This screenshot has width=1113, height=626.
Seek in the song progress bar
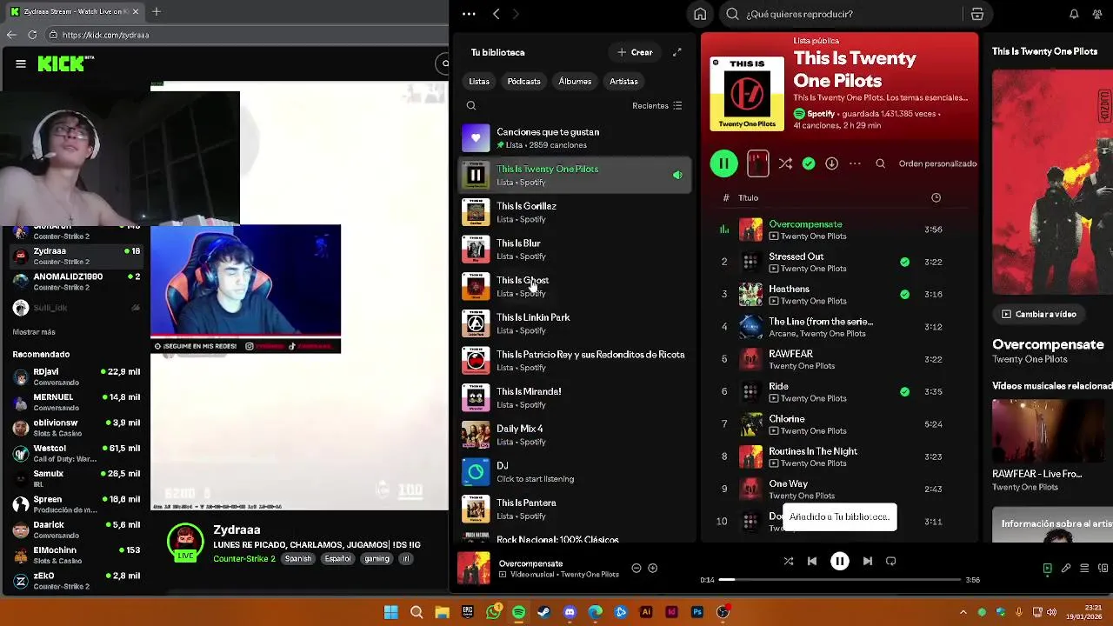(840, 580)
